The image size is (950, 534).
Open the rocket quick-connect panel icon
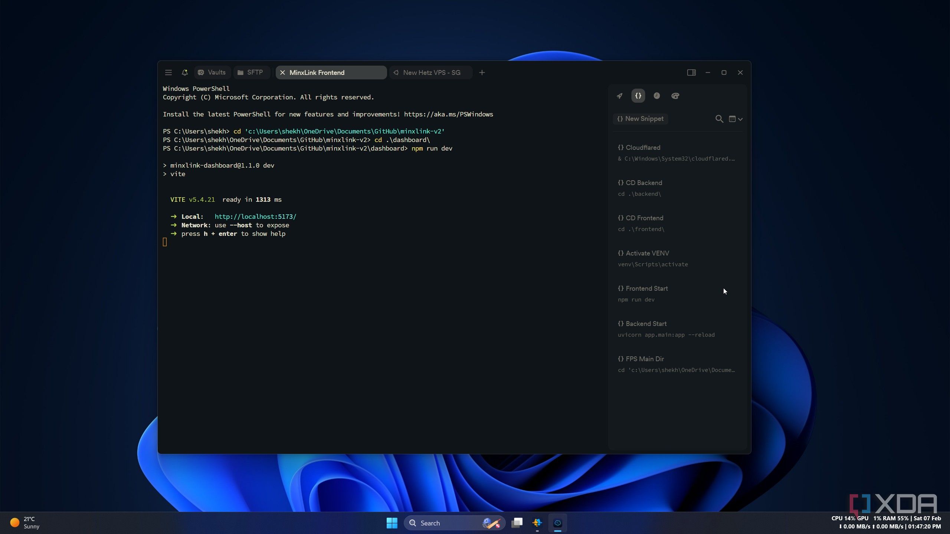click(619, 96)
